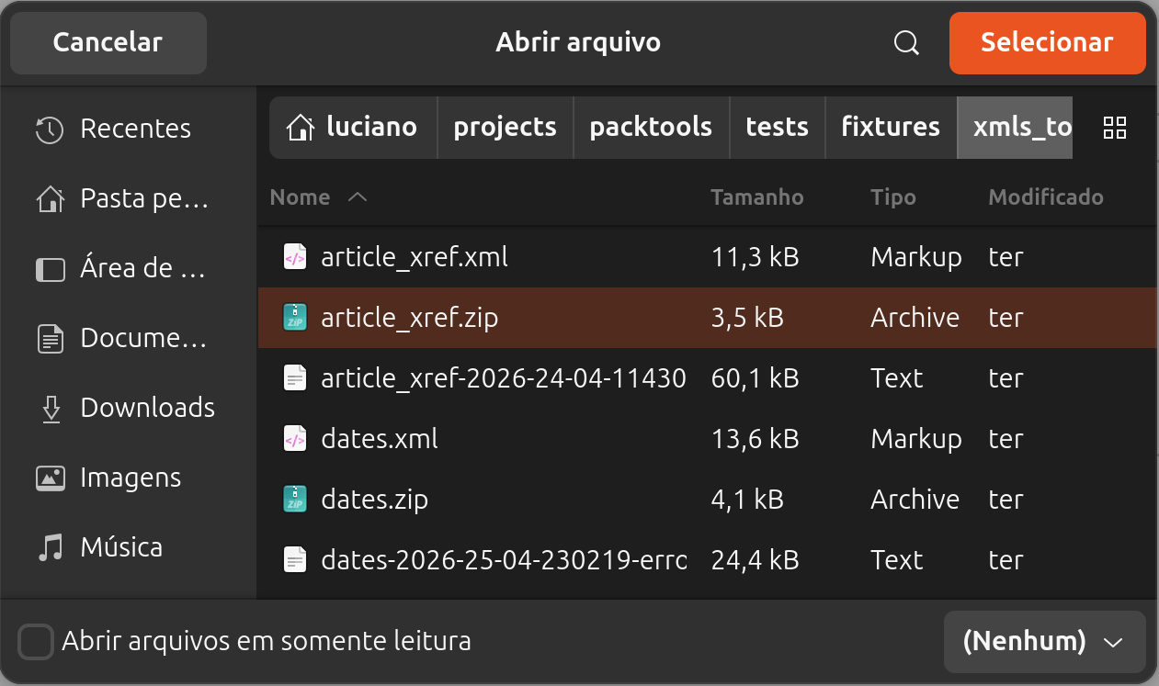1159x686 pixels.
Task: Click the 60,1 kB size cell
Action: (x=756, y=378)
